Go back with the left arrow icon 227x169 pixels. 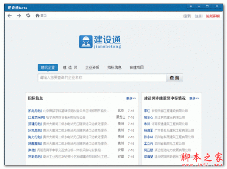pos(10,16)
